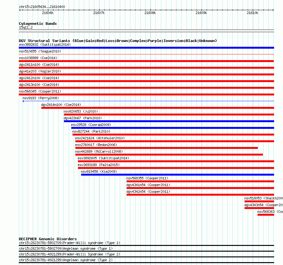Open dgv2412n100 (Coe2014) variant
This screenshot has width=283, height=265.
point(39,78)
